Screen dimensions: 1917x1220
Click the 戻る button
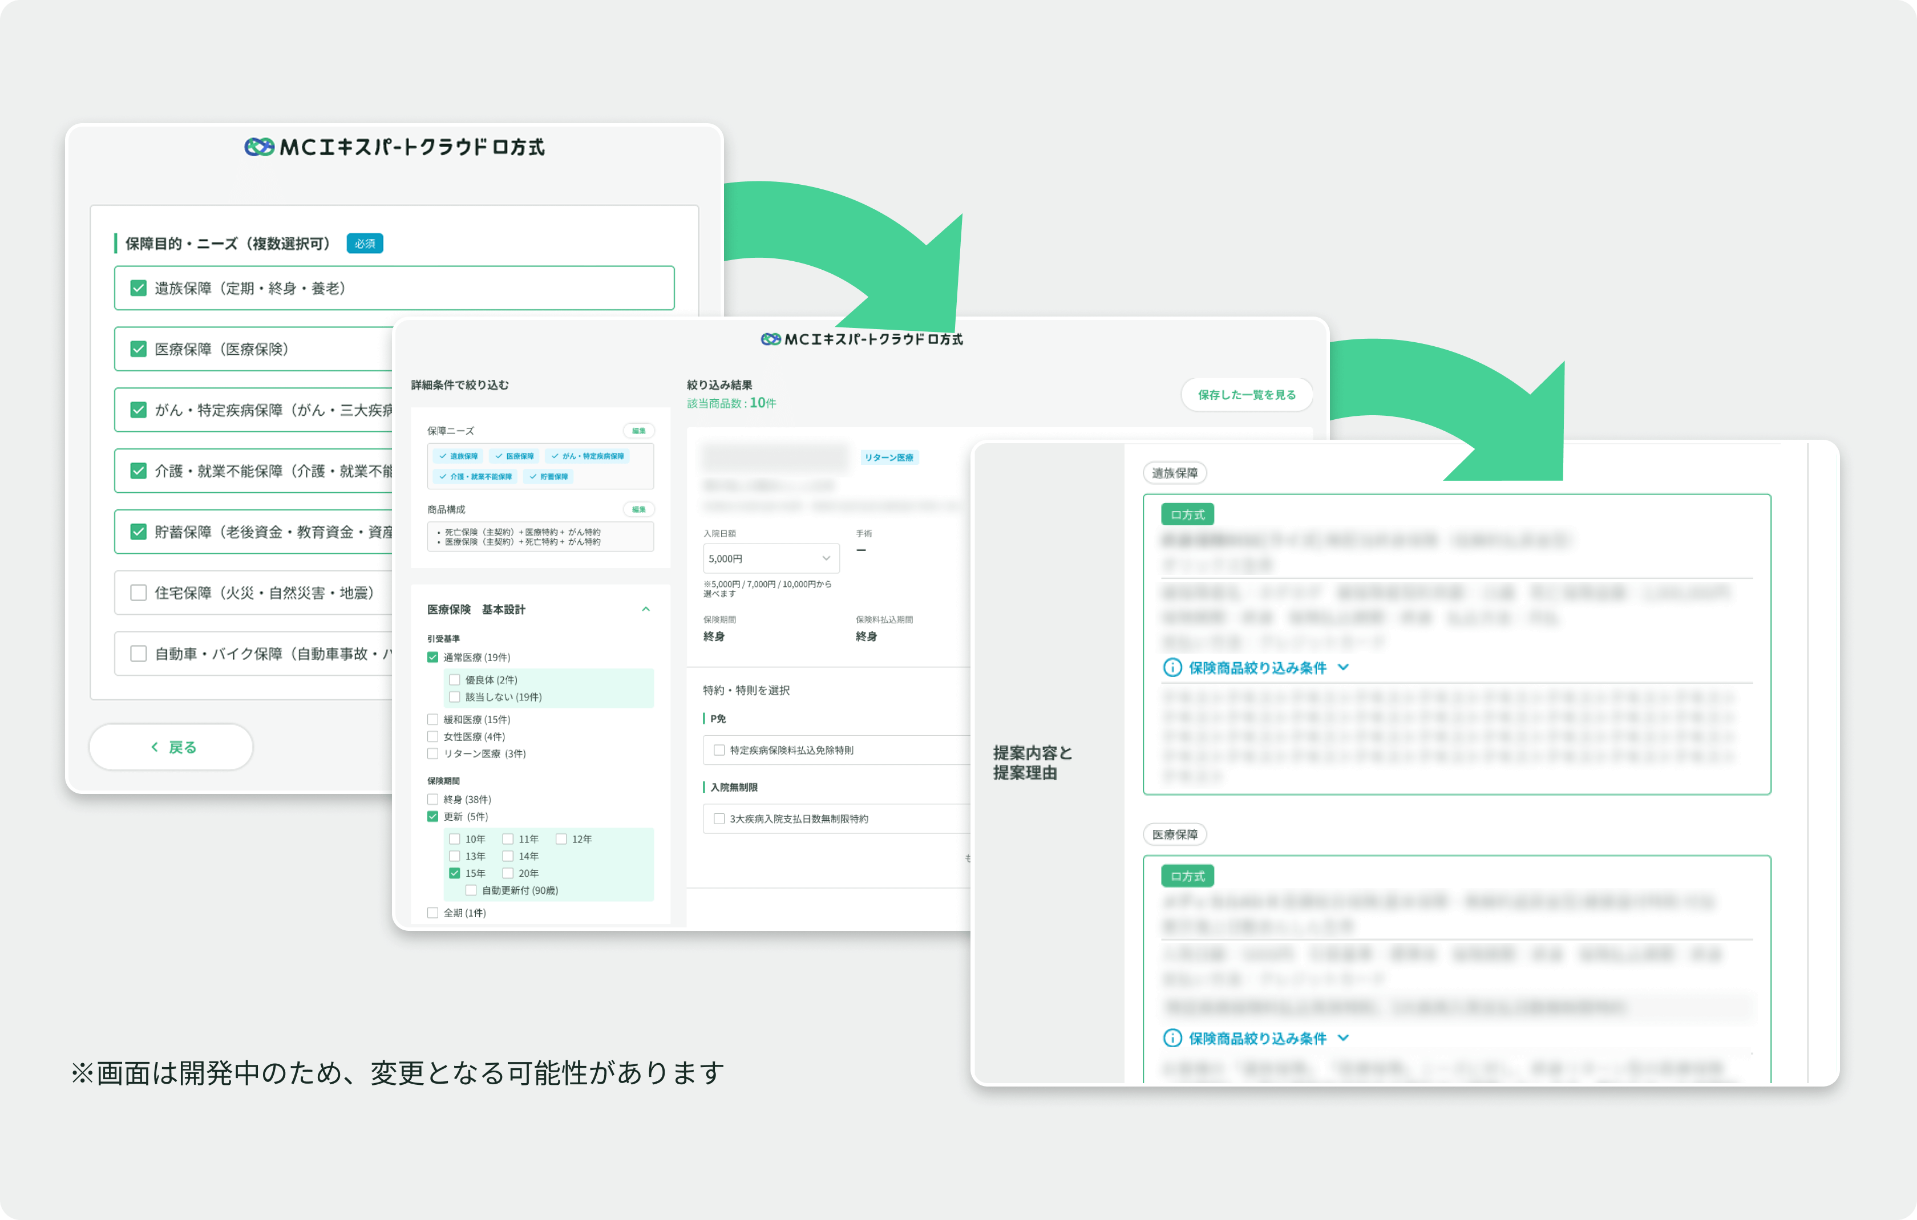(x=171, y=747)
